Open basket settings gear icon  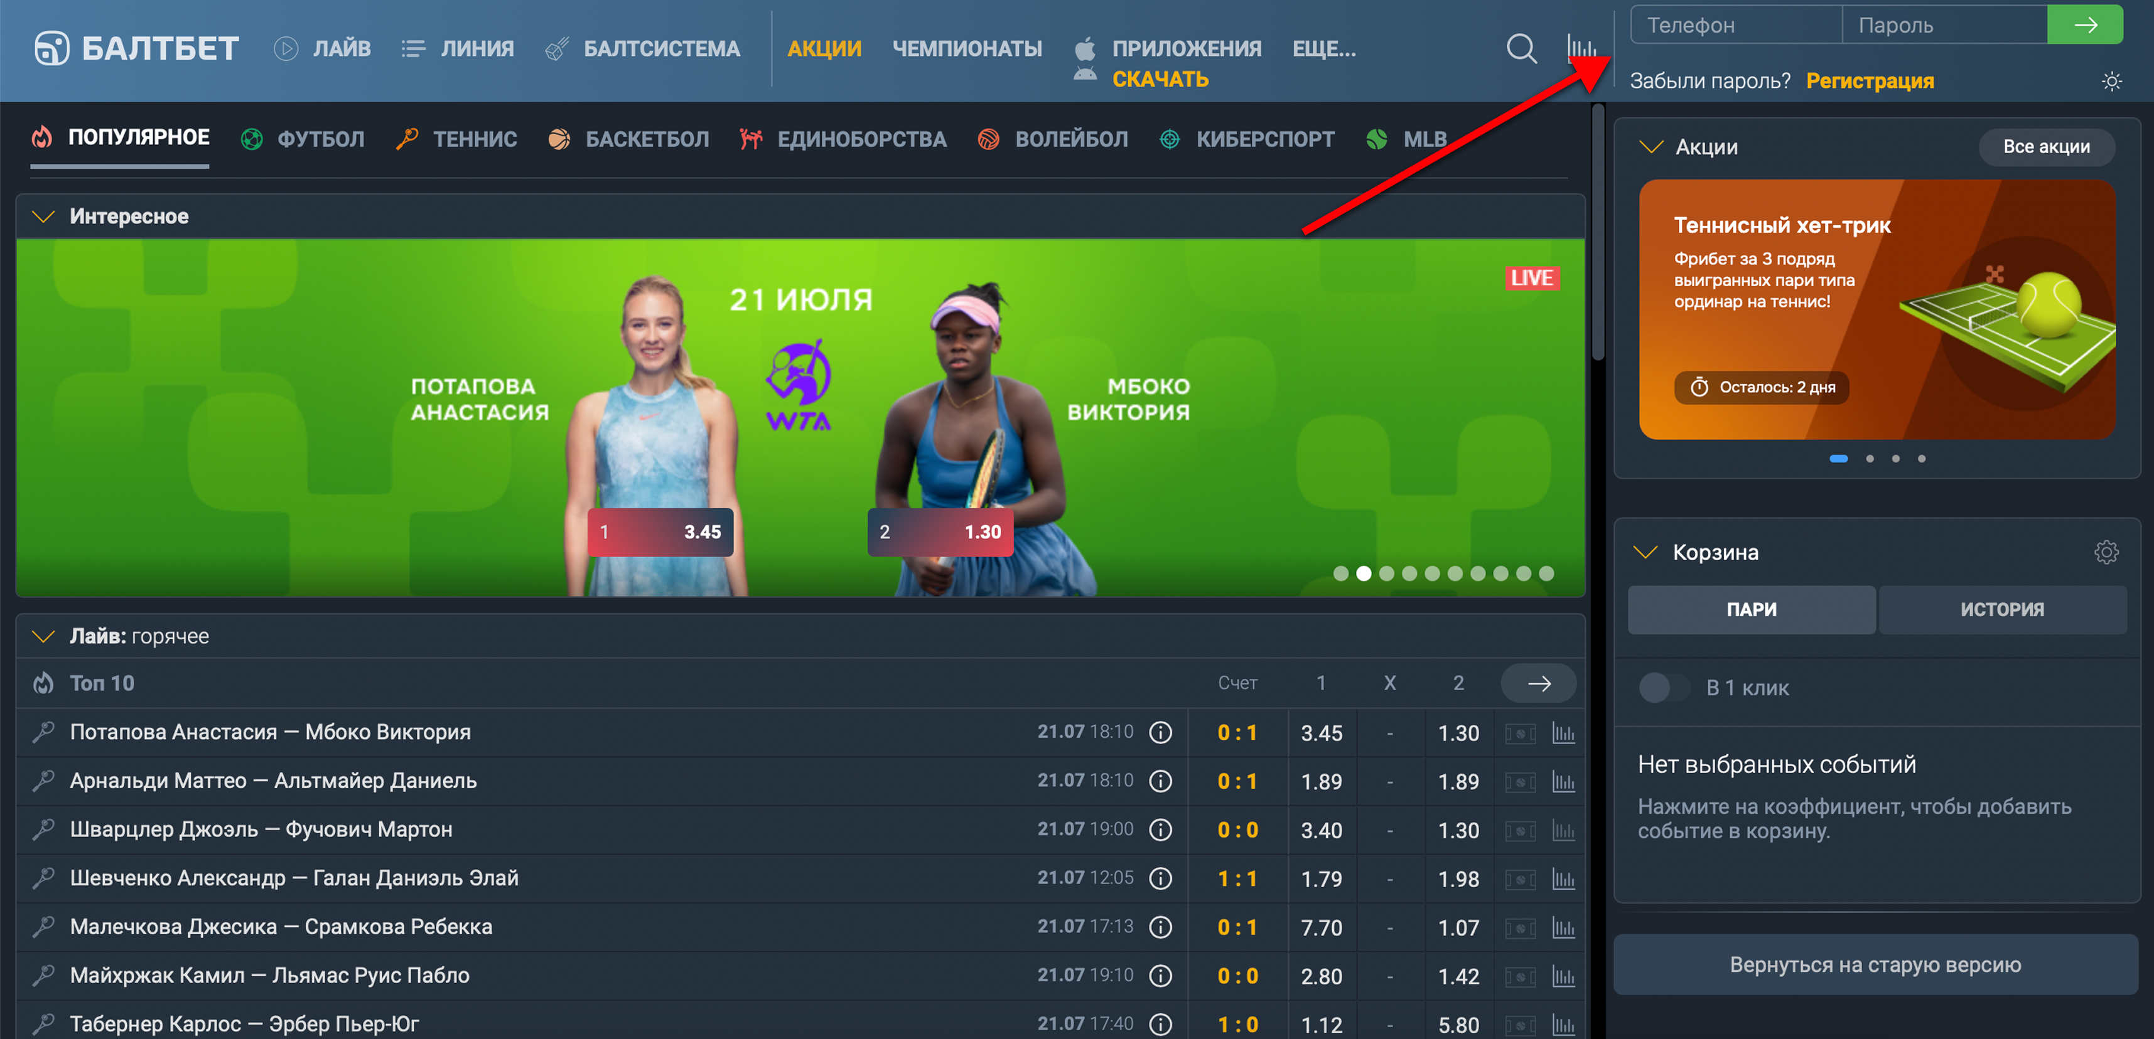tap(2106, 551)
